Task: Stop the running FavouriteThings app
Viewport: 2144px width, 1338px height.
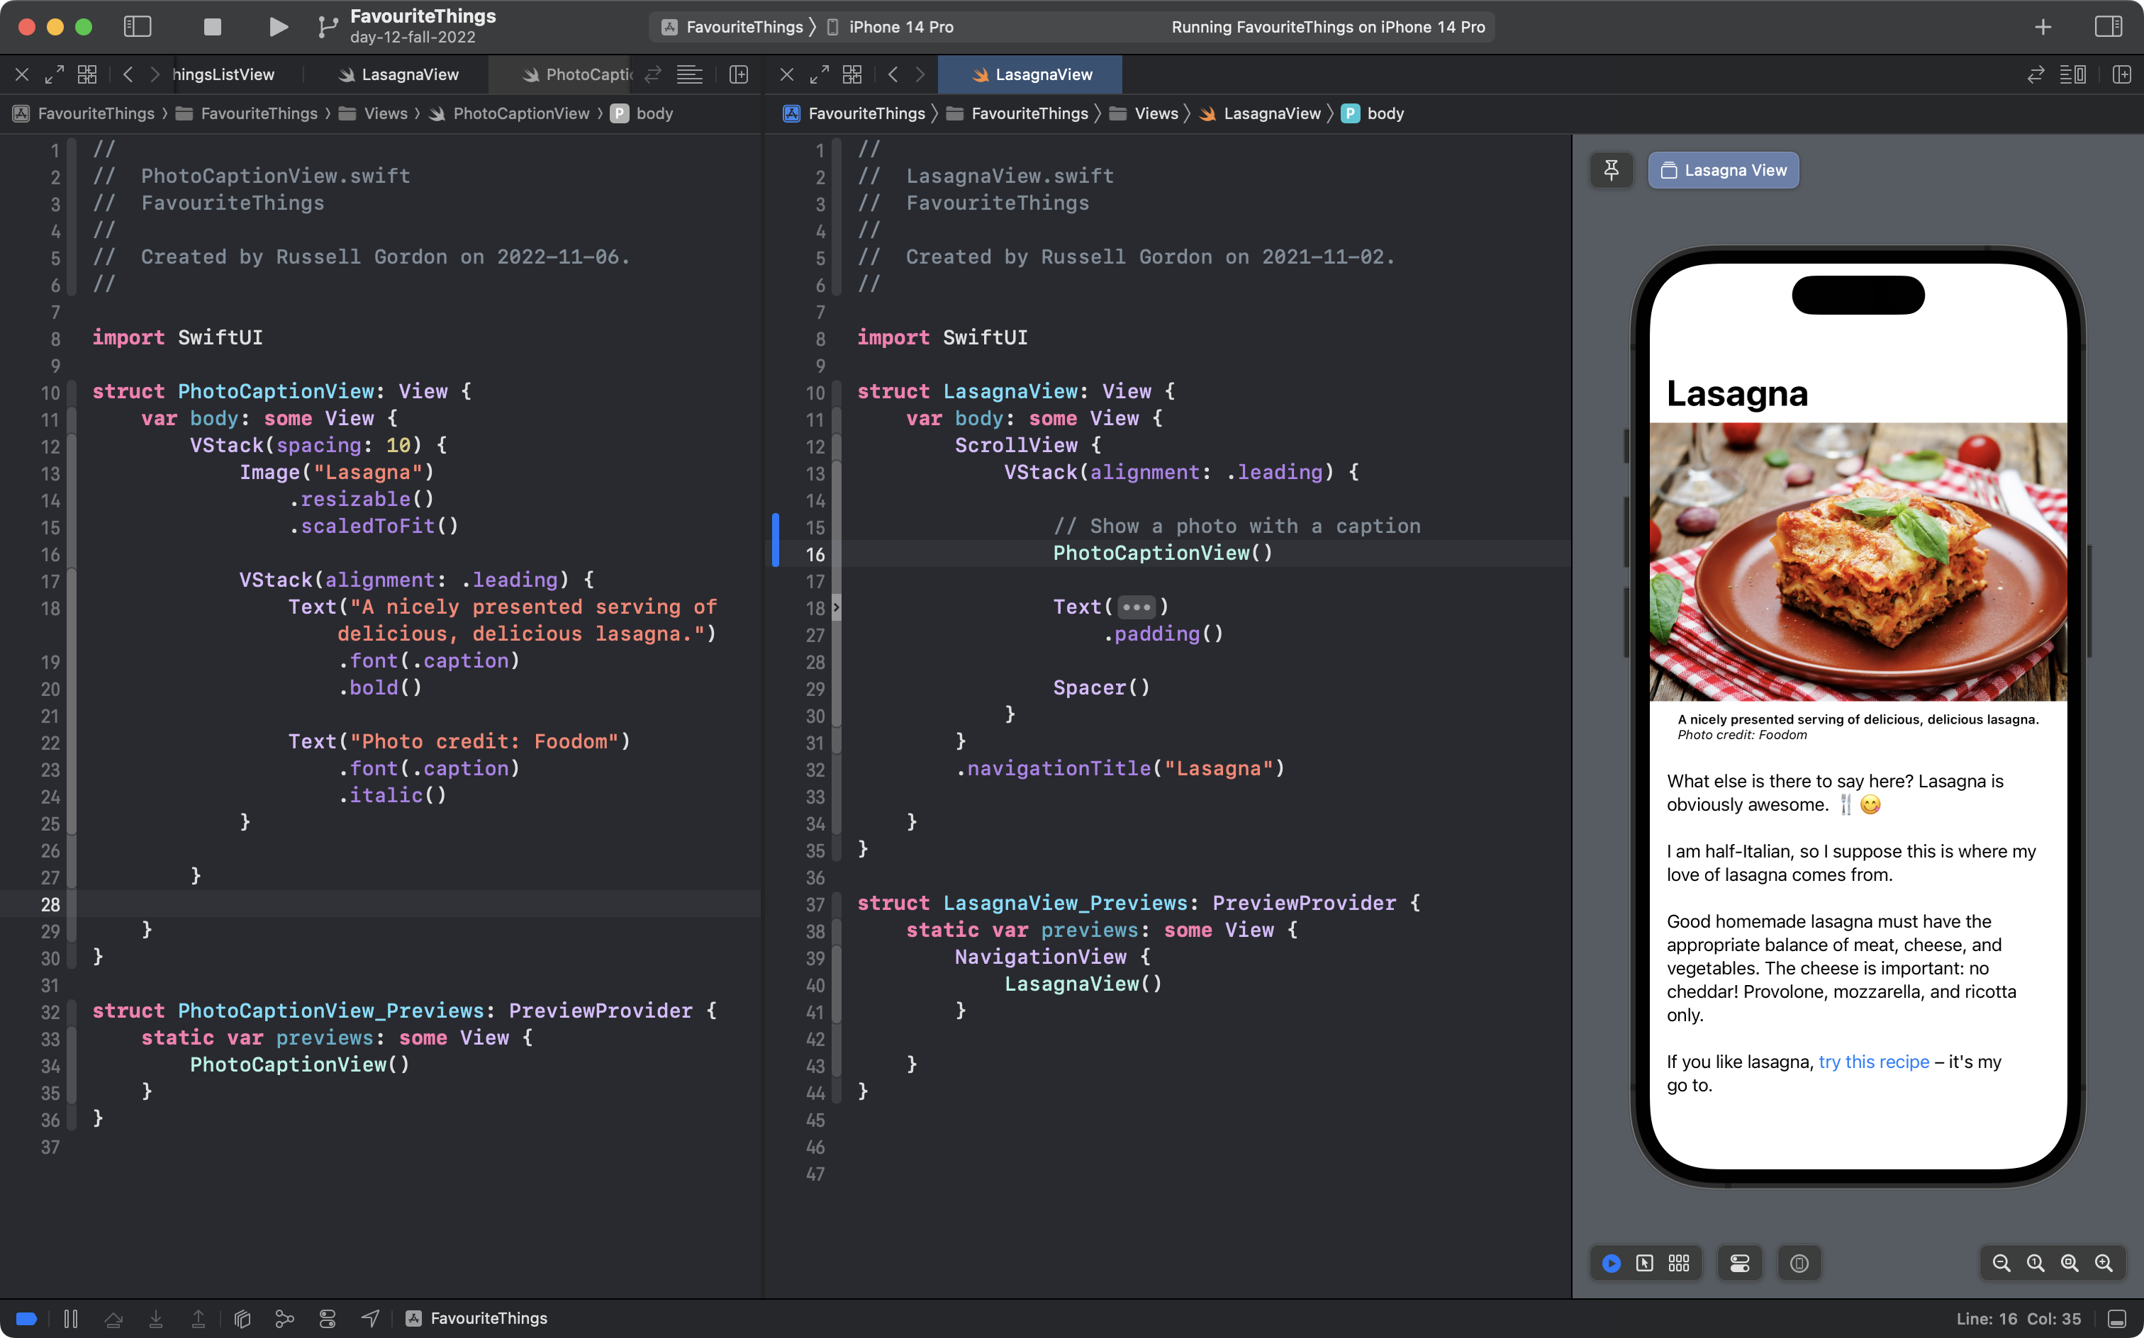Action: point(213,26)
